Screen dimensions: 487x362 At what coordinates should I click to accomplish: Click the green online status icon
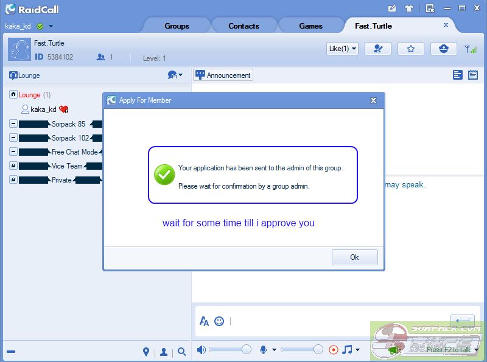pyautogui.click(x=40, y=26)
